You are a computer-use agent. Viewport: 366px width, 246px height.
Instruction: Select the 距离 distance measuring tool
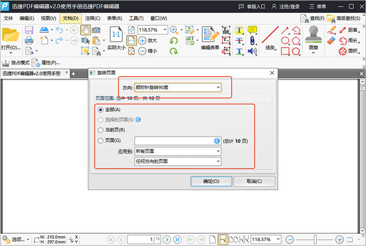(349, 30)
